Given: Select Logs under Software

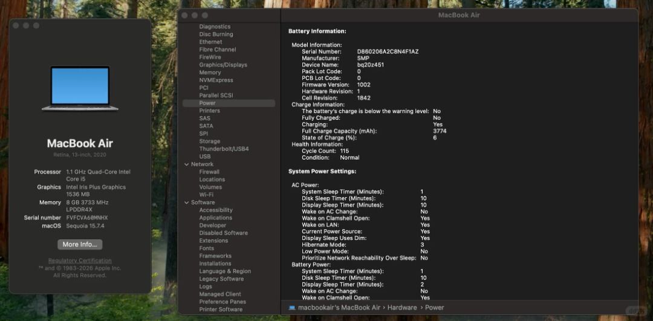Looking at the screenshot, I should tap(206, 287).
